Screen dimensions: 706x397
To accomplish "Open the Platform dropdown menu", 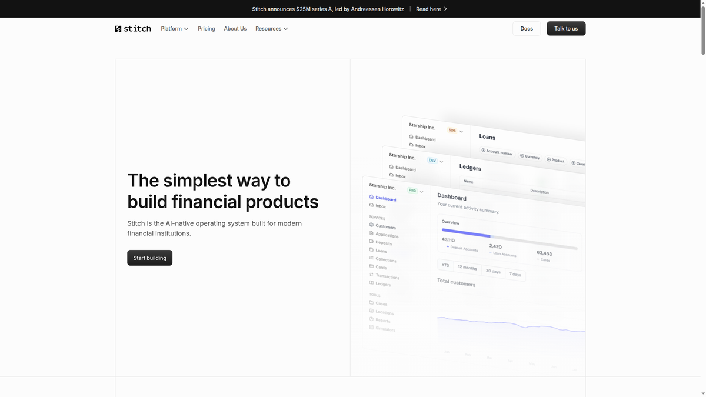I will coord(175,29).
